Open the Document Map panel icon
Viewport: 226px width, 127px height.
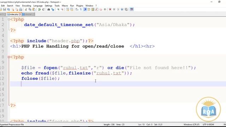93,10
